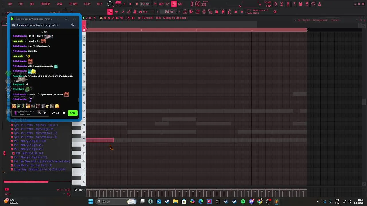Select preset Yeat - Money So Big Lead 2

coord(28,145)
